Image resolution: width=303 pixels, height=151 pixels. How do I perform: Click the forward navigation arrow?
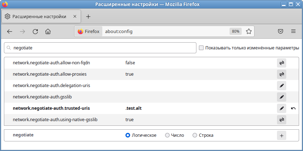click(x=22, y=31)
